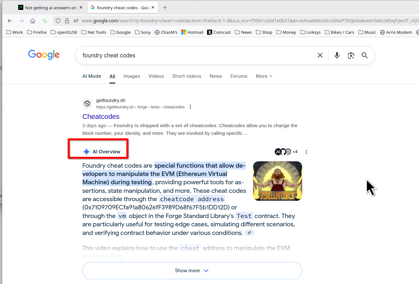The width and height of the screenshot is (419, 284).
Task: Click the Google logo
Action: point(44,55)
